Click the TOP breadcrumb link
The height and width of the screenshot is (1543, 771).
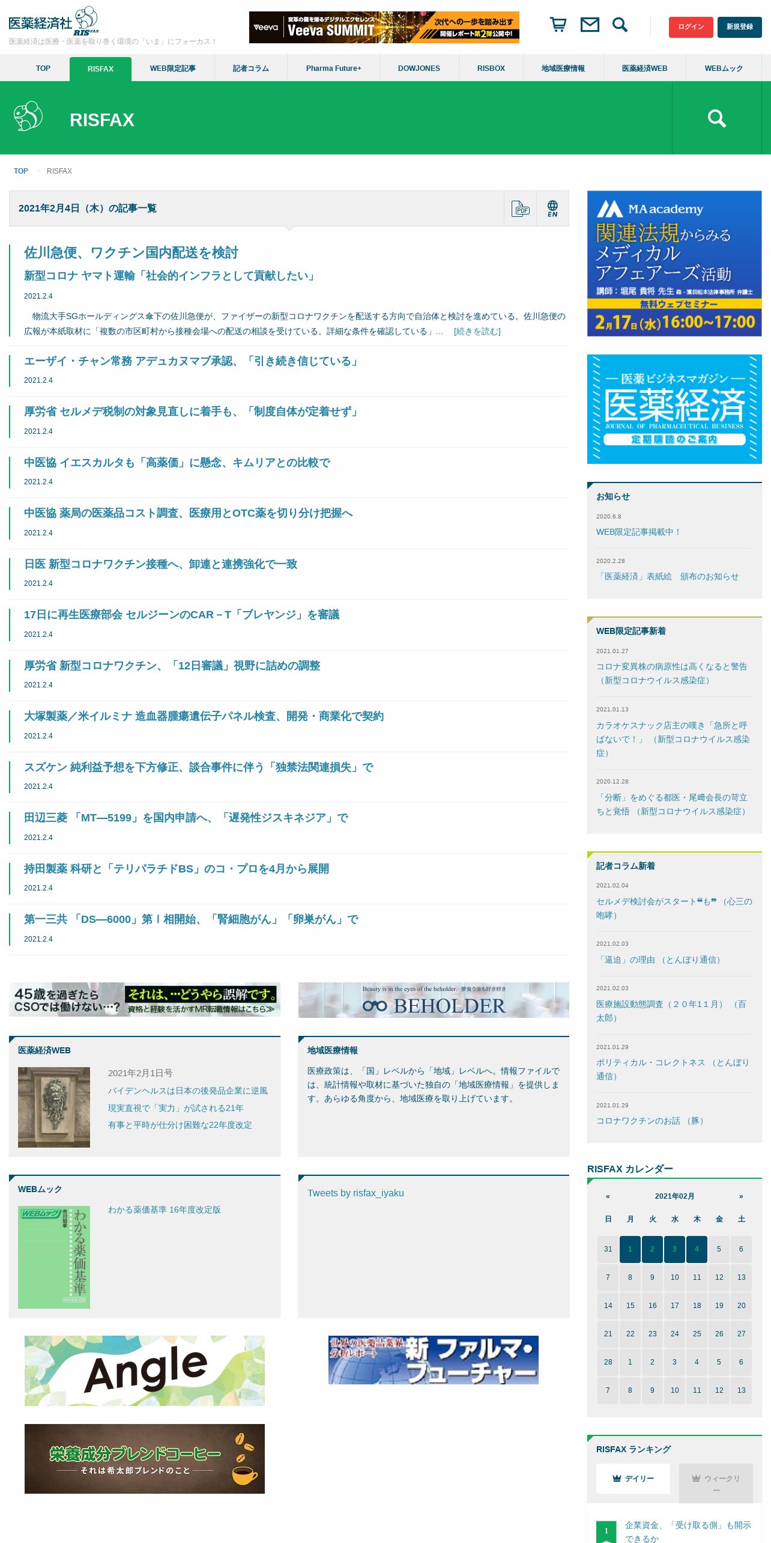(21, 171)
